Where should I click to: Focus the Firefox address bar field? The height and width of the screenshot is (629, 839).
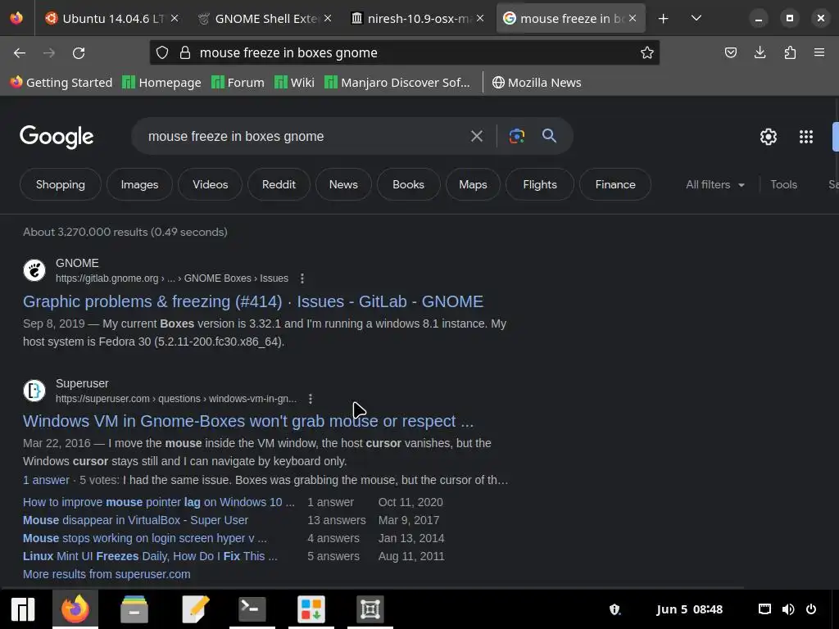click(x=405, y=52)
